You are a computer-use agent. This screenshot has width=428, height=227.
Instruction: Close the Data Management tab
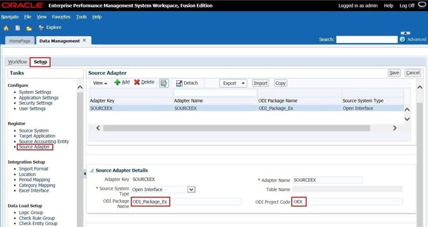coord(85,40)
